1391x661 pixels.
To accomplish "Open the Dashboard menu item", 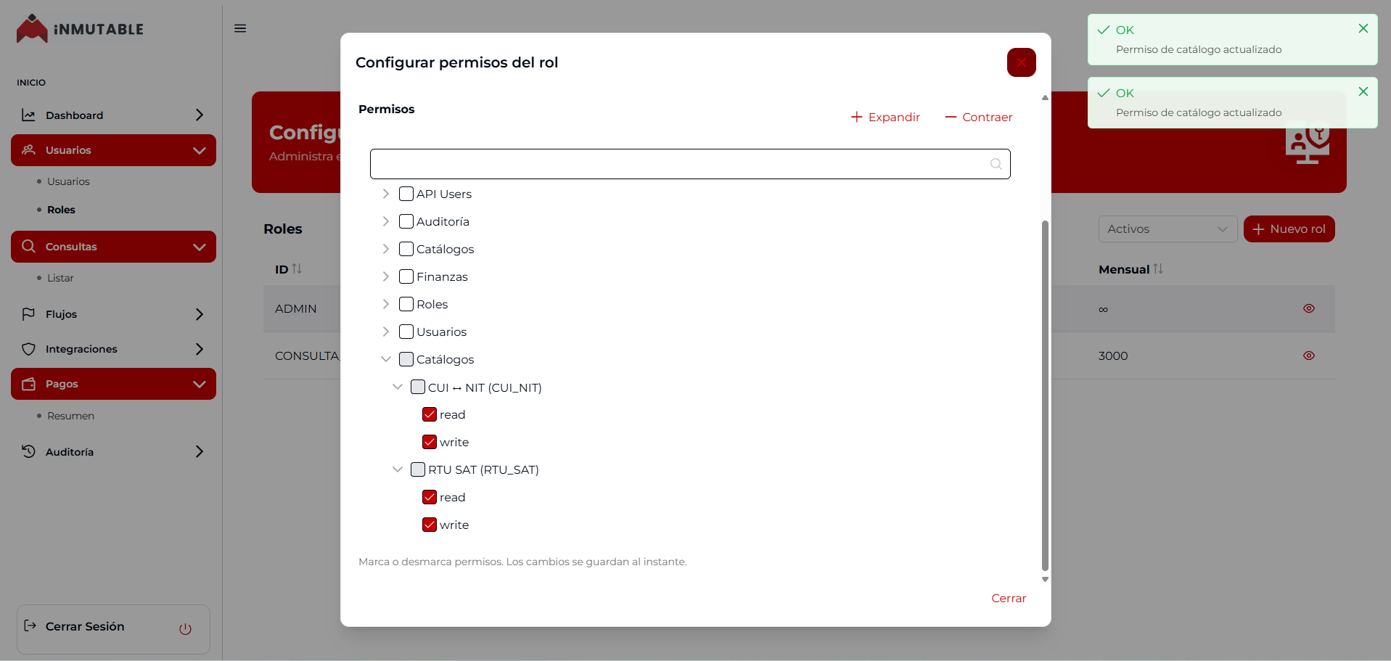I will (x=112, y=115).
